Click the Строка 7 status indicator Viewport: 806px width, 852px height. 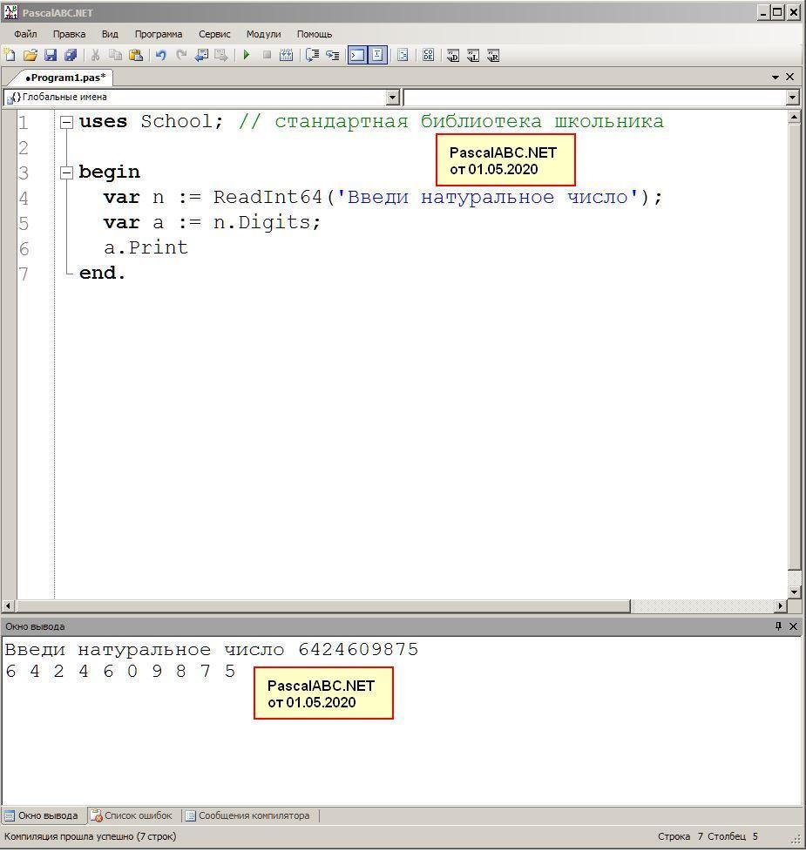click(680, 836)
